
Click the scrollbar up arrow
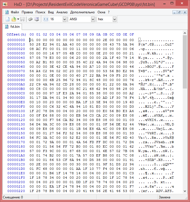pos(185,33)
